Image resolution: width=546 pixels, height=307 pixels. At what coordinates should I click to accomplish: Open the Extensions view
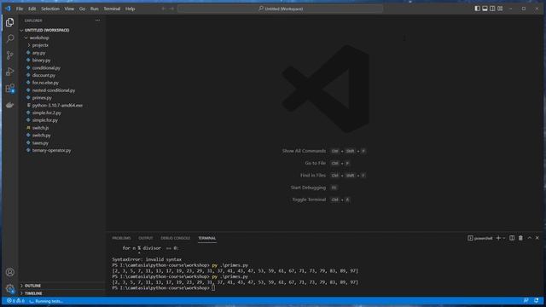[9, 88]
